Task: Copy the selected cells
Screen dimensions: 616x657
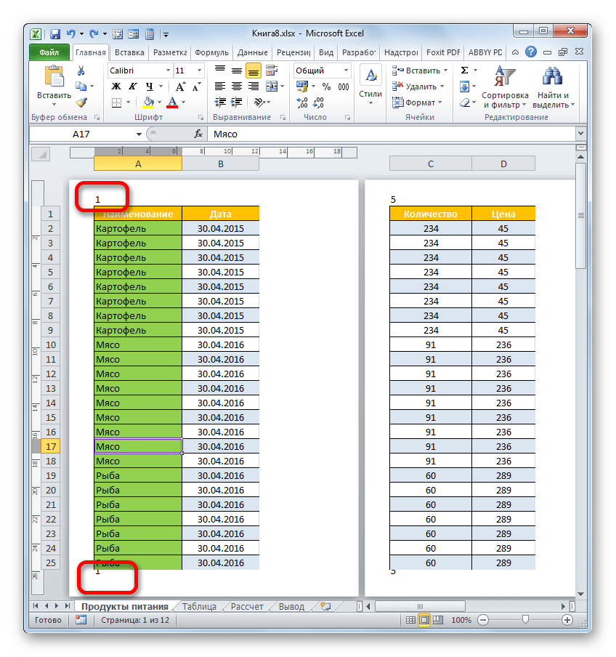Action: coord(81,86)
